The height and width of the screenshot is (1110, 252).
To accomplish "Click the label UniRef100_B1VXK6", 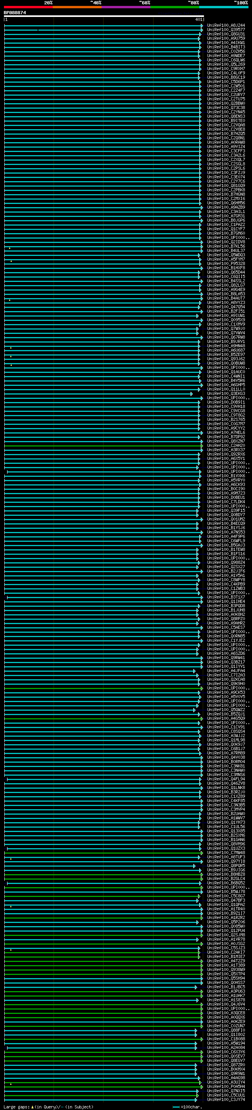I will [x=226, y=476].
